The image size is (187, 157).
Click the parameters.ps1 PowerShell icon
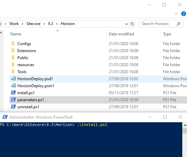tap(13, 100)
